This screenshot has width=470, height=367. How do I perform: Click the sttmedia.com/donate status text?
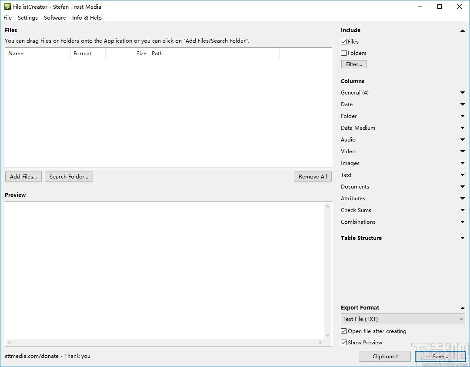click(x=47, y=356)
